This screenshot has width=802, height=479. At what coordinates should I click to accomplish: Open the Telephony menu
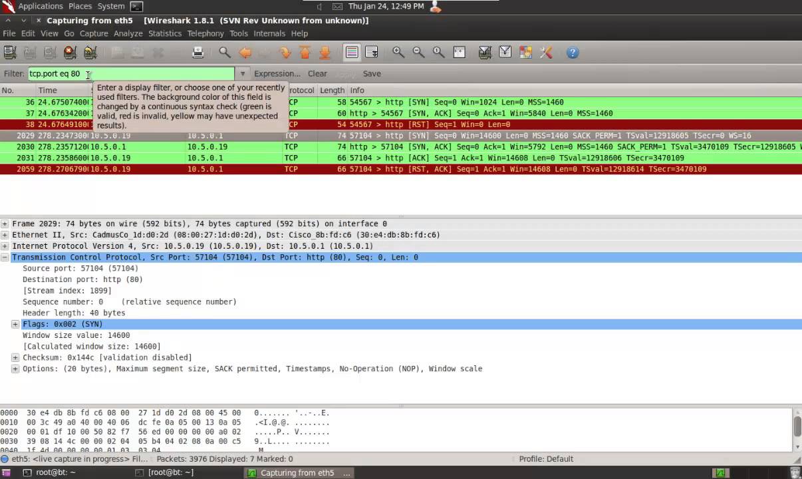click(x=205, y=33)
